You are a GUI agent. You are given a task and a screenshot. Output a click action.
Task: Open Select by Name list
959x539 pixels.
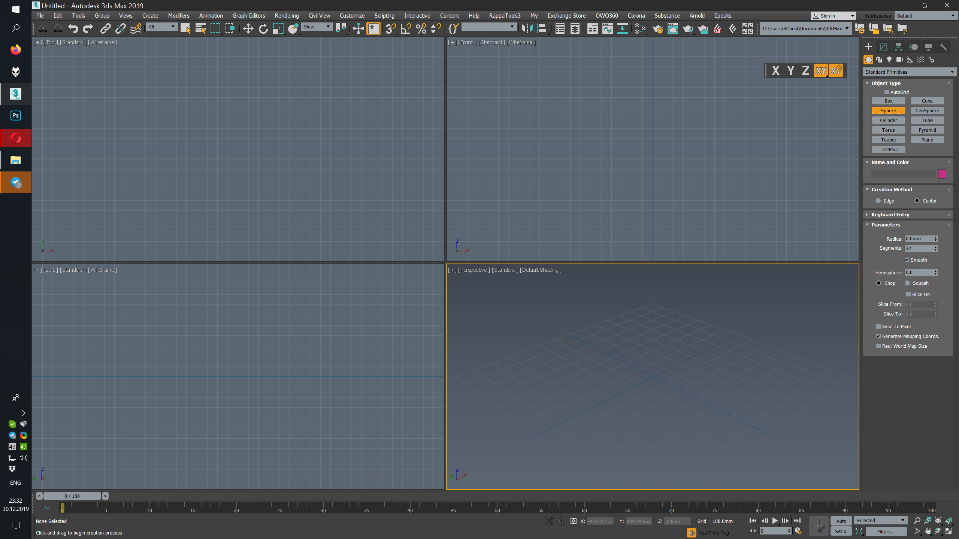pos(201,28)
